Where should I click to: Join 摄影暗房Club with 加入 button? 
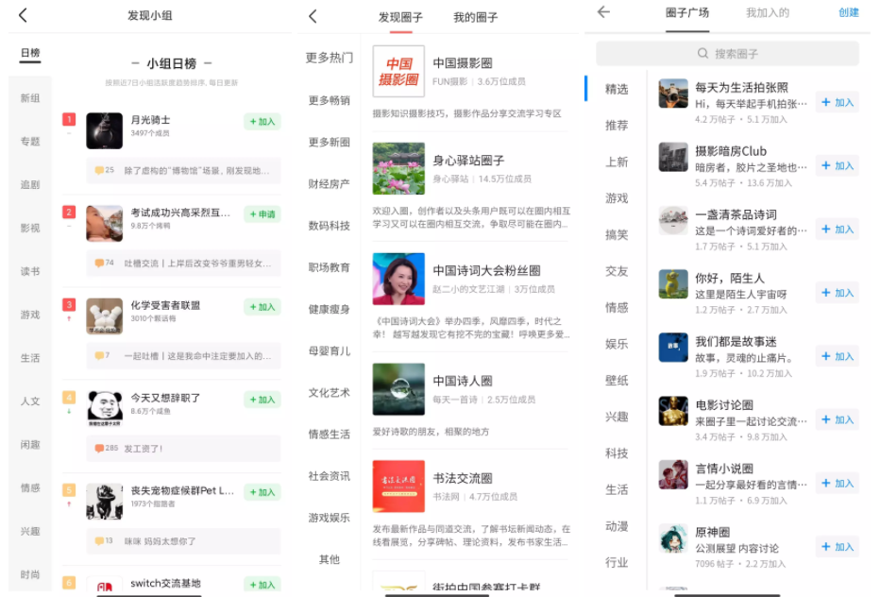click(837, 166)
